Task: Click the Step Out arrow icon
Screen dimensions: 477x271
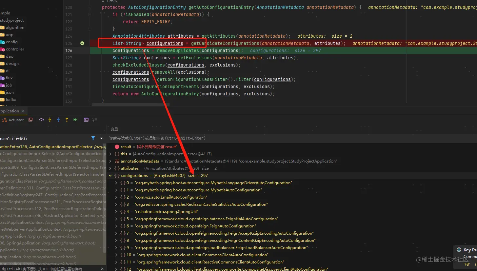Action: 67,120
